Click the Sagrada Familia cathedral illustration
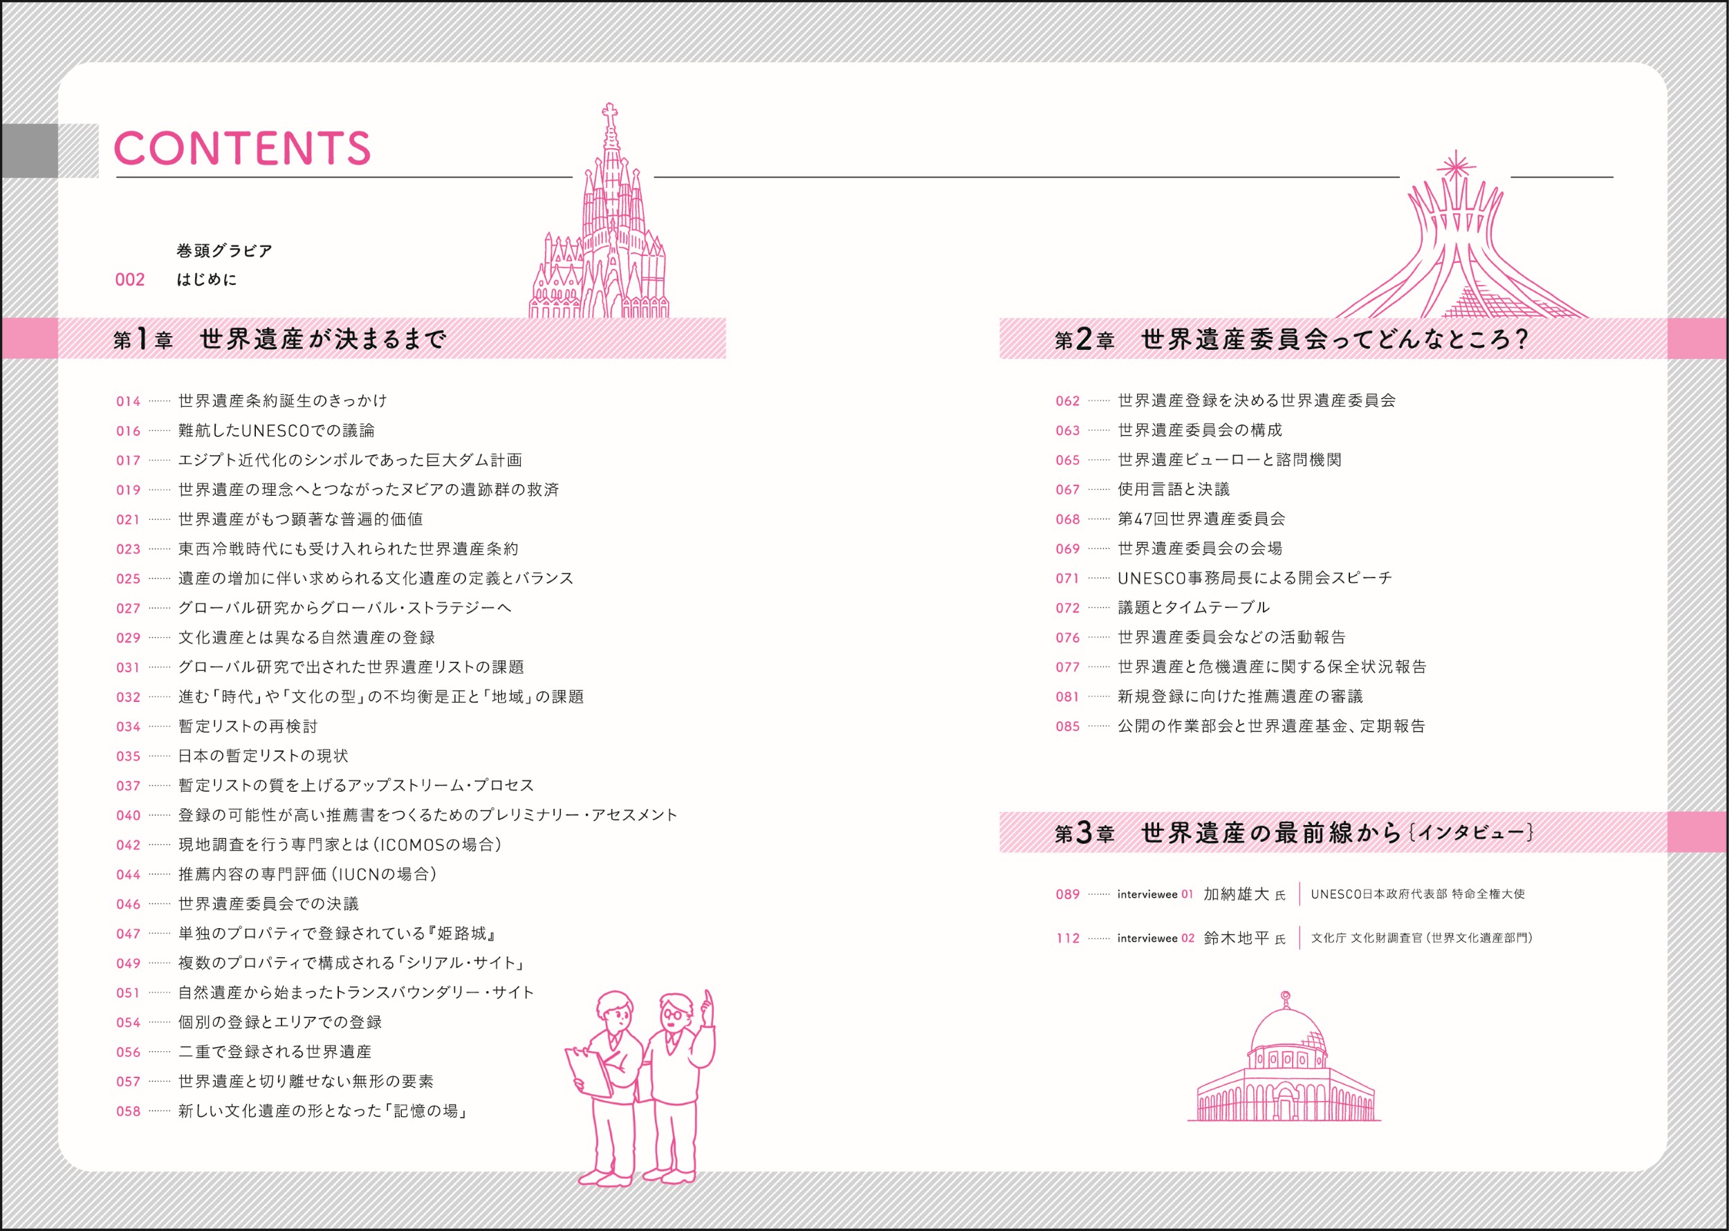This screenshot has height=1231, width=1729. point(599,211)
